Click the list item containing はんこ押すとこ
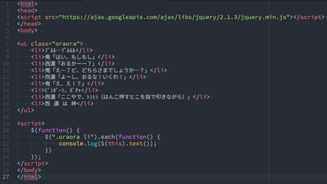Image resolution: width=327 pixels, height=184 pixels. [120, 97]
